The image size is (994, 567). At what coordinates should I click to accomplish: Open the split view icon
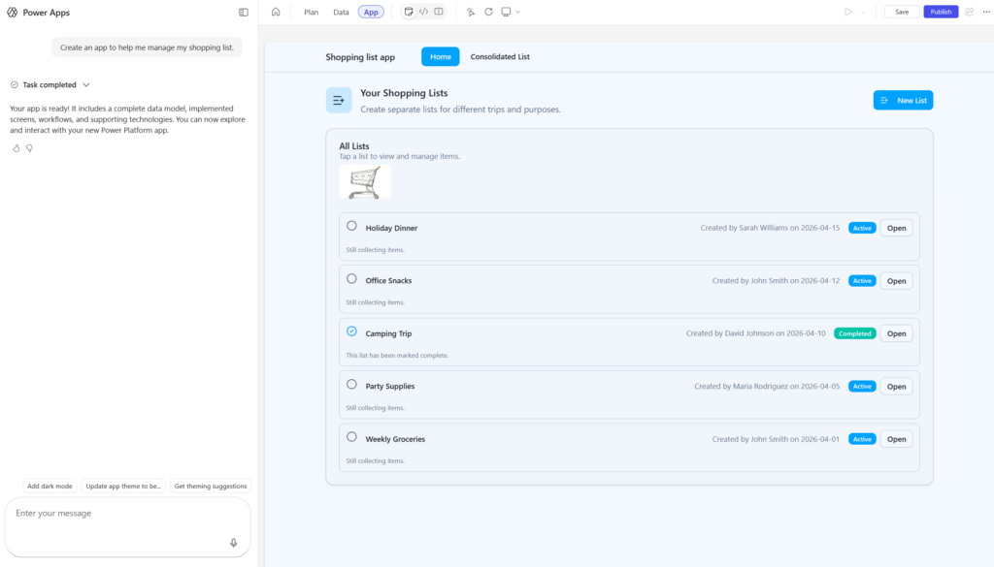coord(439,12)
